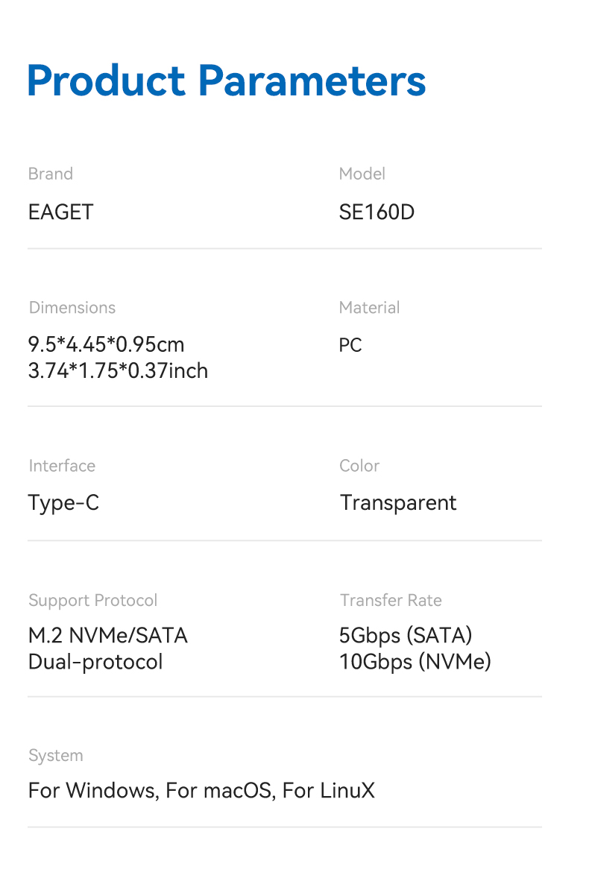The height and width of the screenshot is (884, 589).
Task: Click the Support Protocol label
Action: tap(93, 600)
